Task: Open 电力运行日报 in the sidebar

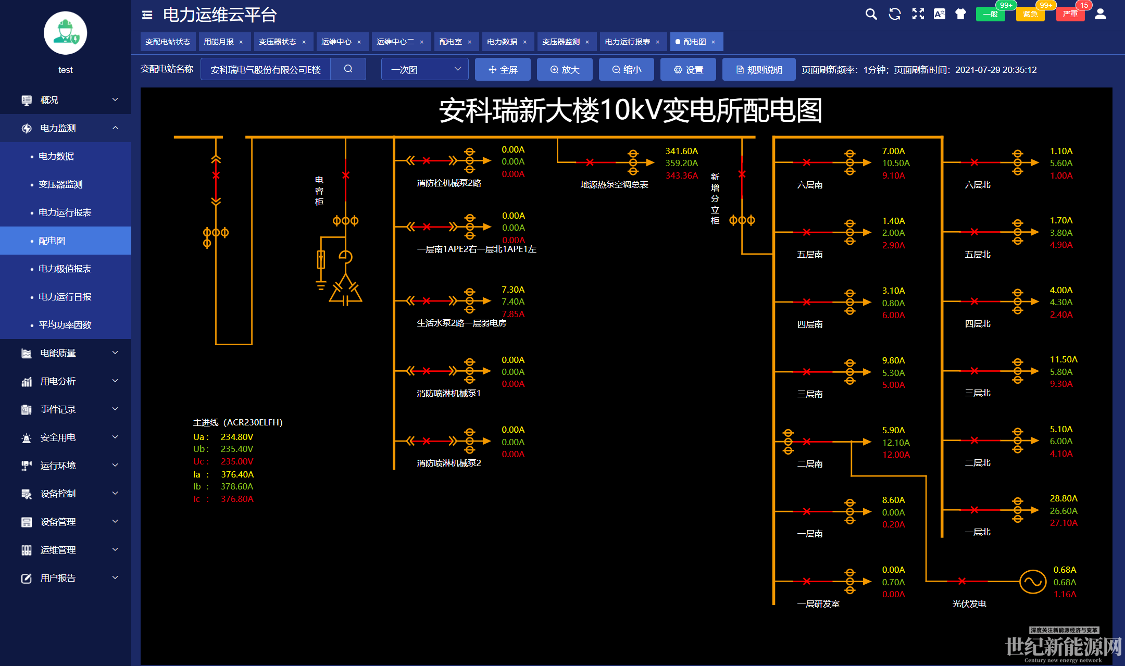Action: (x=66, y=297)
